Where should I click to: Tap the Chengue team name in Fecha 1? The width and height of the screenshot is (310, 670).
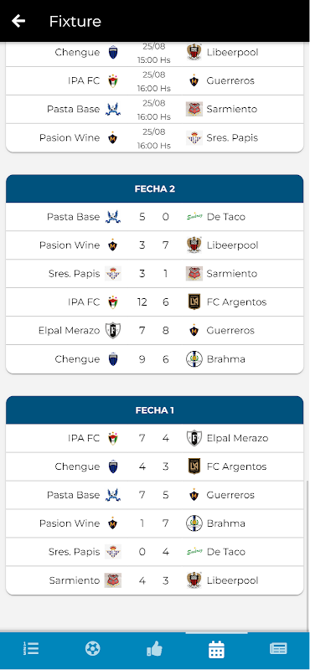click(x=77, y=466)
